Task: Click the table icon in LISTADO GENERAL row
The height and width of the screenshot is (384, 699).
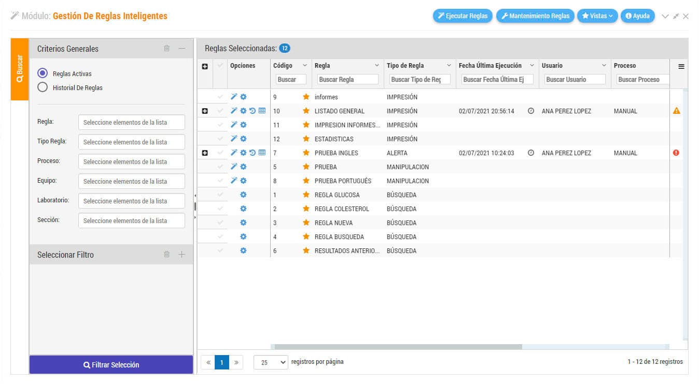Action: click(x=262, y=111)
